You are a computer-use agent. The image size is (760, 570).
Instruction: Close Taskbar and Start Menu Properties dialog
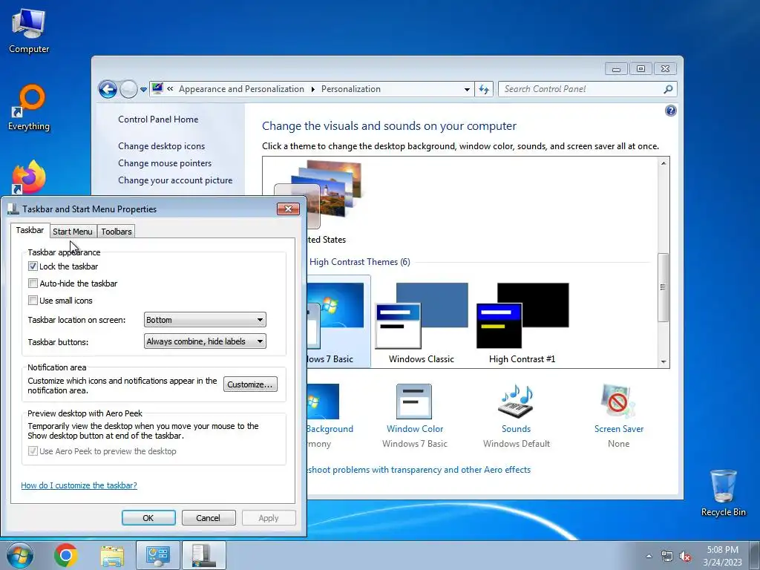click(x=289, y=209)
